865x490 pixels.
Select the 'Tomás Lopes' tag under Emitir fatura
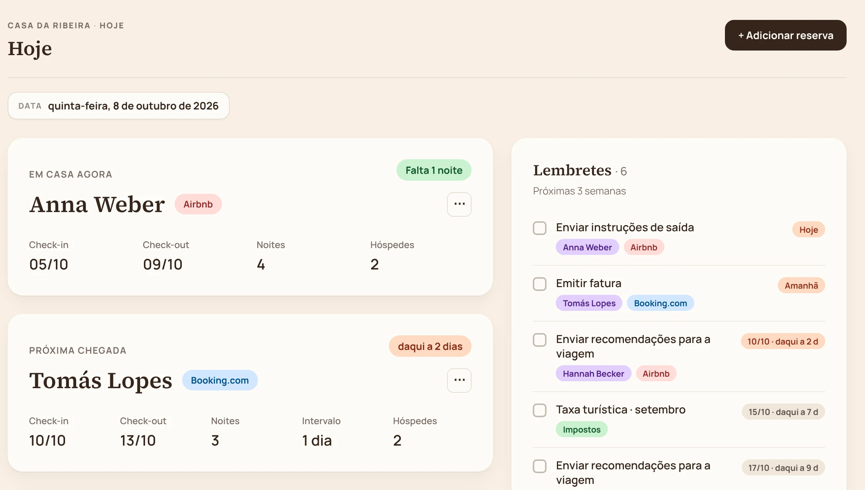589,303
